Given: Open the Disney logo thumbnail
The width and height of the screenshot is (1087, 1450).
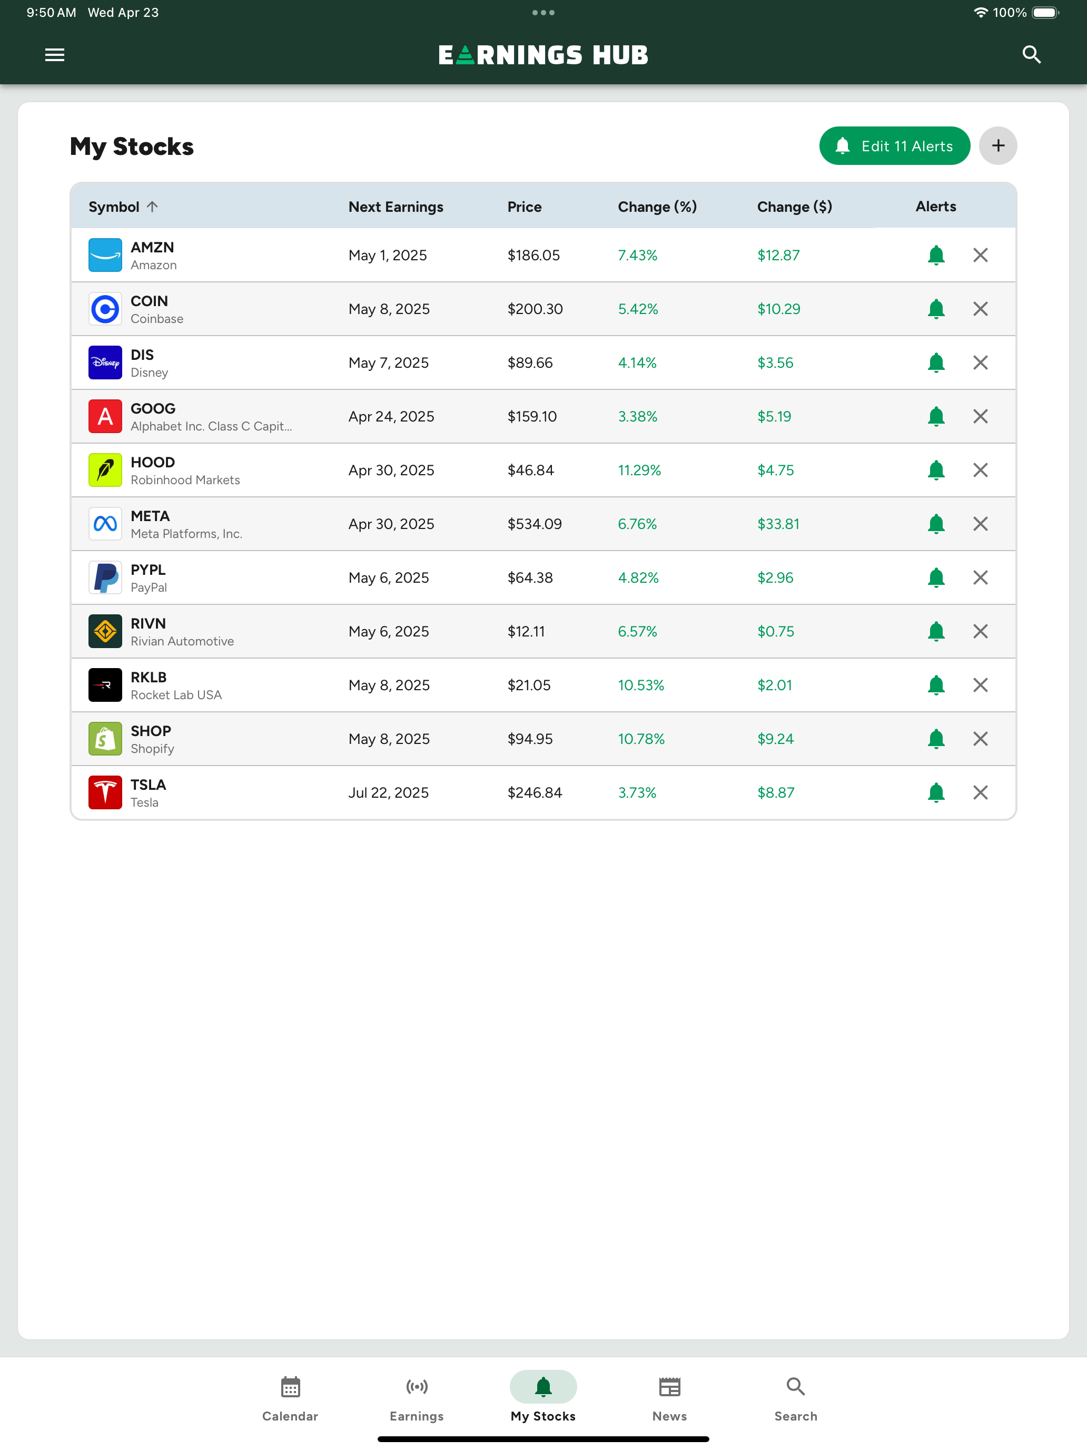Looking at the screenshot, I should (105, 362).
